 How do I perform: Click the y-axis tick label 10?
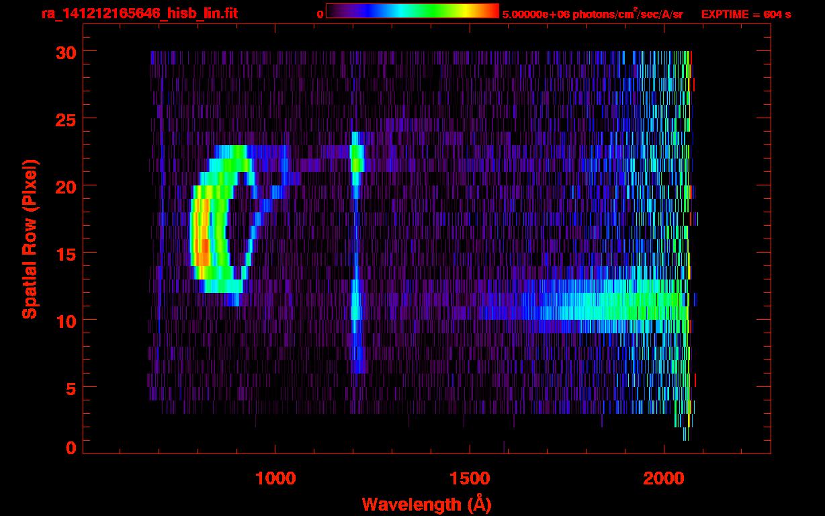pos(64,320)
